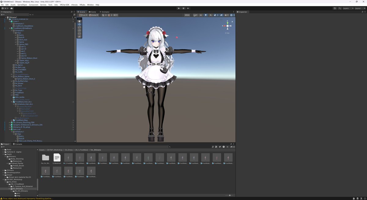
Task: Open the VRChat SDK menu
Action: (x=65, y=5)
